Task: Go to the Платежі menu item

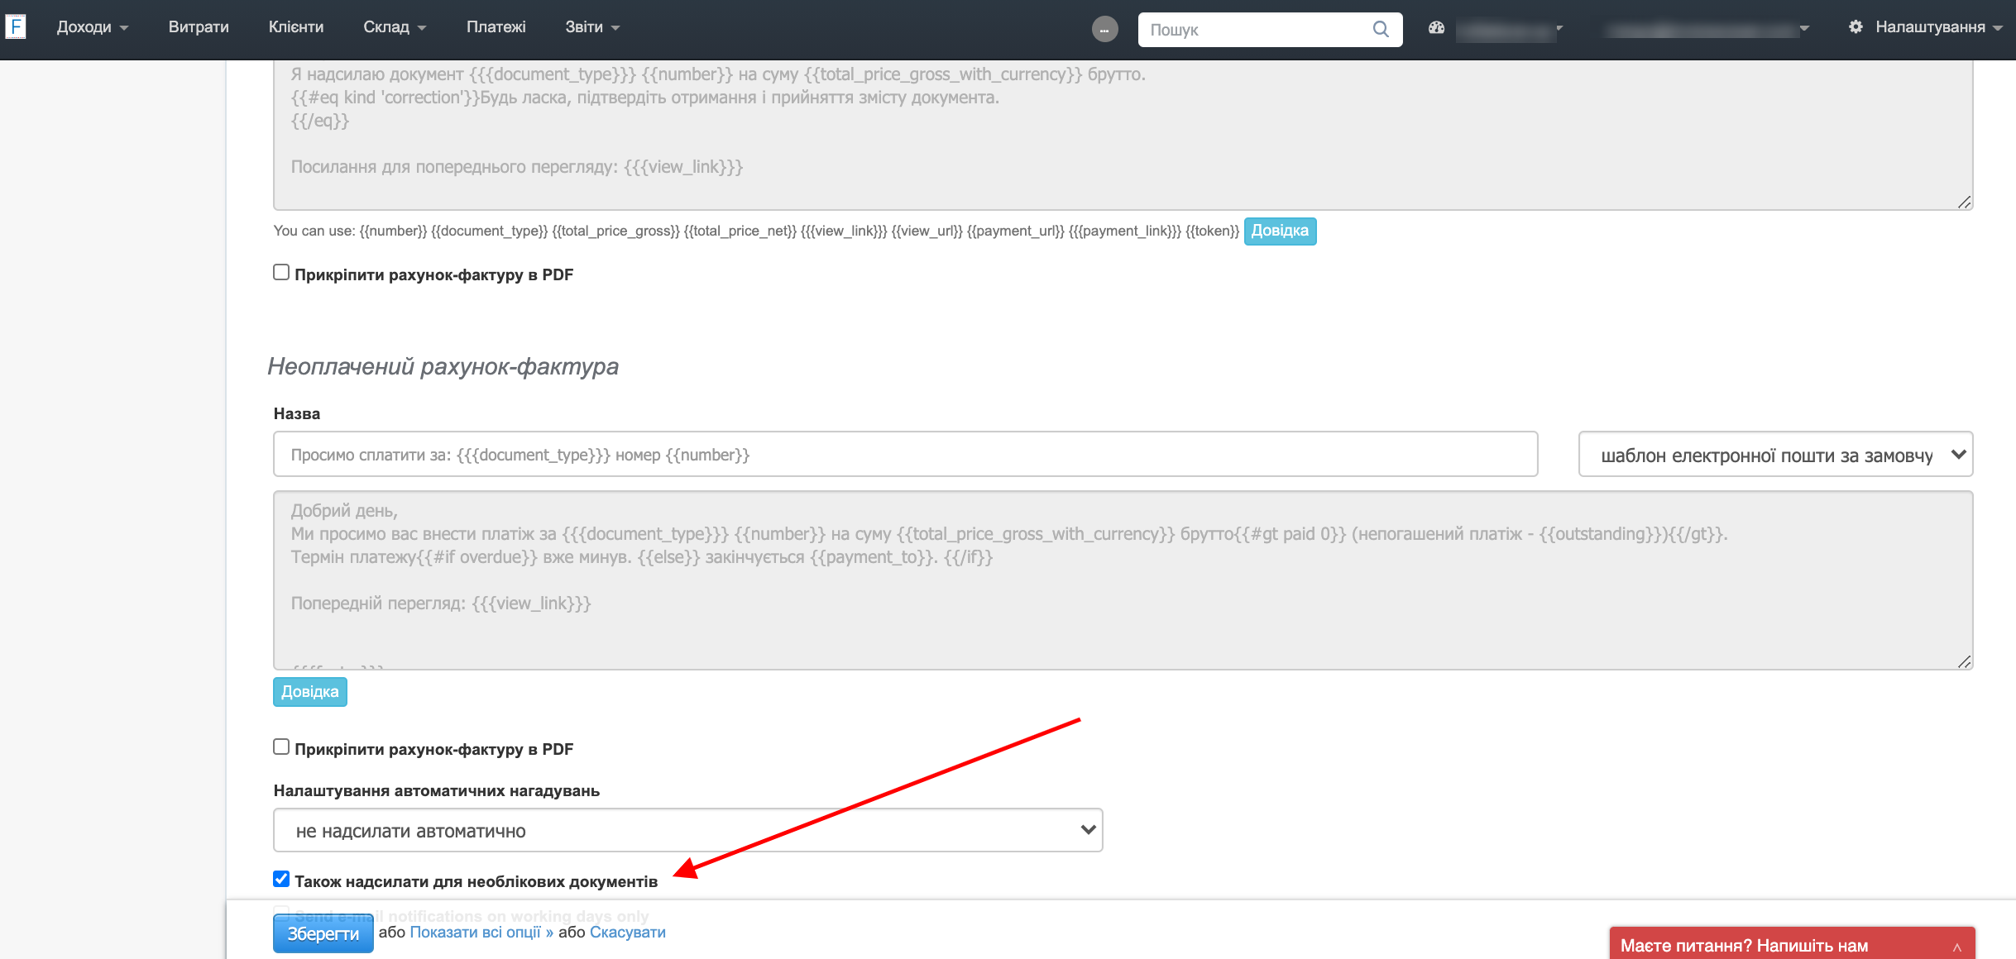Action: [x=496, y=27]
